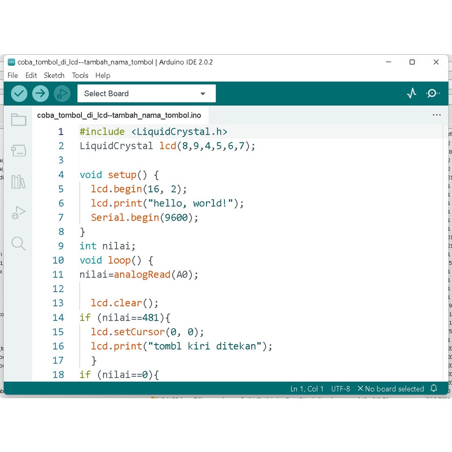Image resolution: width=452 pixels, height=452 pixels.
Task: Open the Search magnifier in sidebar
Action: (x=19, y=244)
